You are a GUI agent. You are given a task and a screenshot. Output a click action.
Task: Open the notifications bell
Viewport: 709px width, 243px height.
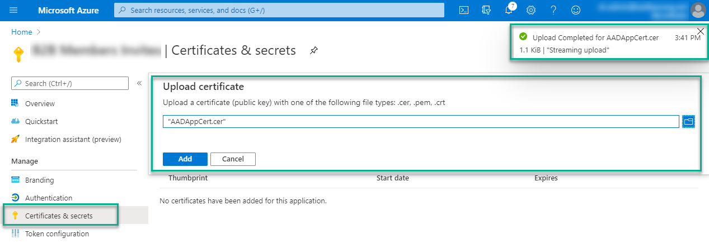tap(509, 10)
